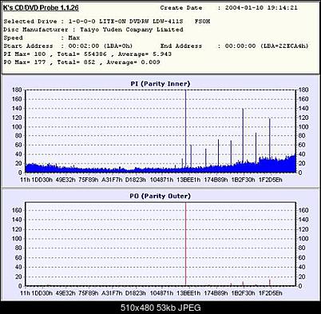Select manufacturer Taiyo Yuden Company Limited
The height and width of the screenshot is (314, 321).
click(132, 30)
